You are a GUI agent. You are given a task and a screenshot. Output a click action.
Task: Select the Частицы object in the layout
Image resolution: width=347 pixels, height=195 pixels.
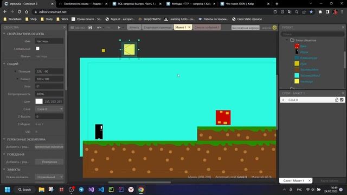129,49
